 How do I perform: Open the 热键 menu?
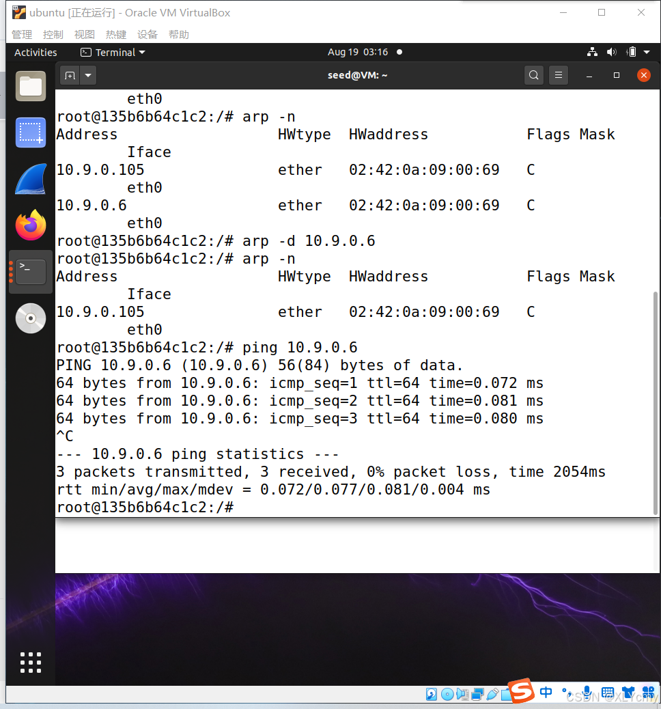click(x=115, y=34)
